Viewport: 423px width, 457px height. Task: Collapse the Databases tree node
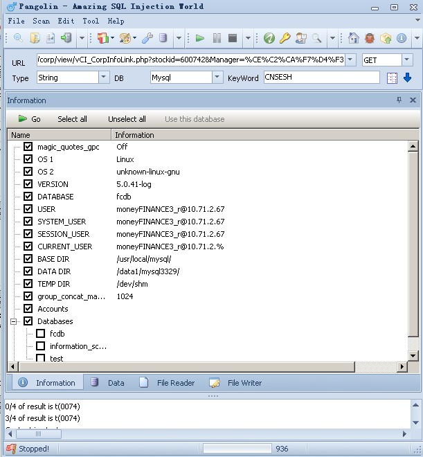click(x=13, y=321)
